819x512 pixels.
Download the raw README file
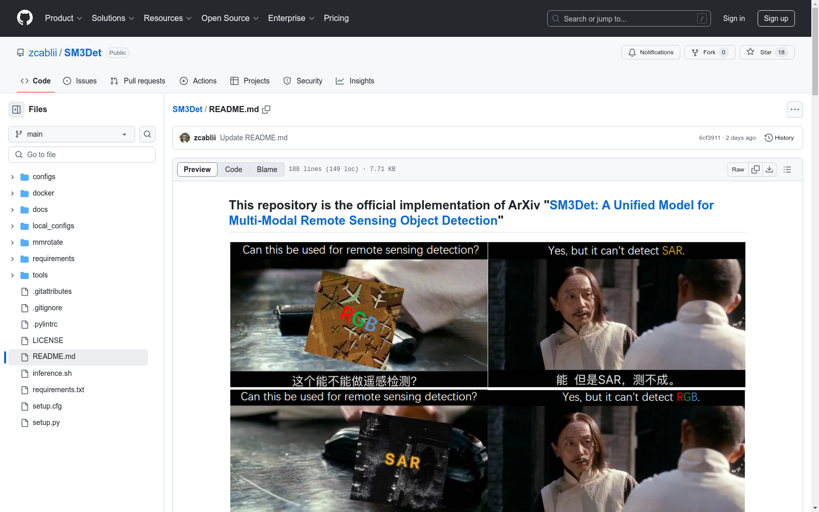[x=769, y=169]
